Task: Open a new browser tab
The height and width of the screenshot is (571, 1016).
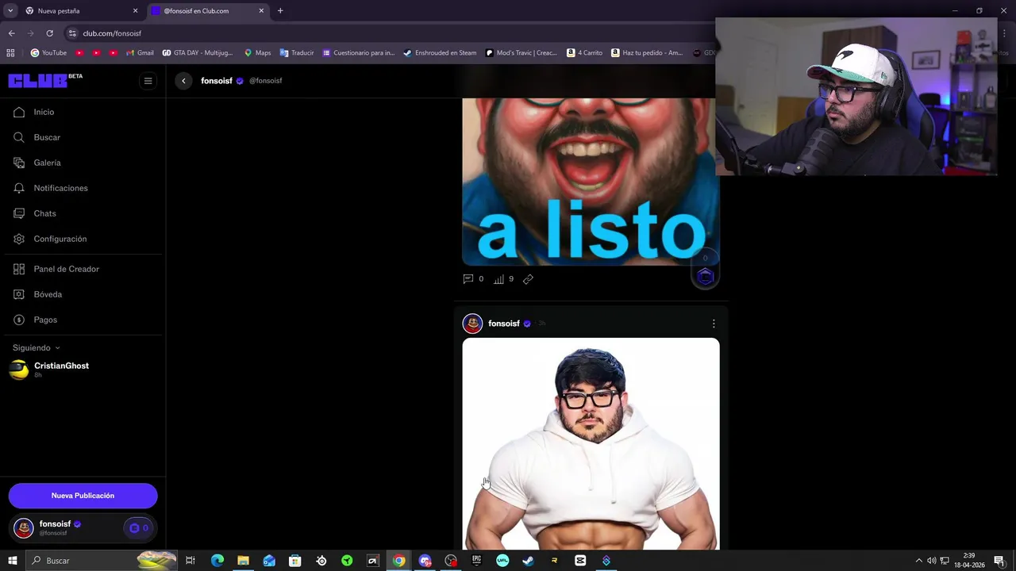Action: click(280, 11)
